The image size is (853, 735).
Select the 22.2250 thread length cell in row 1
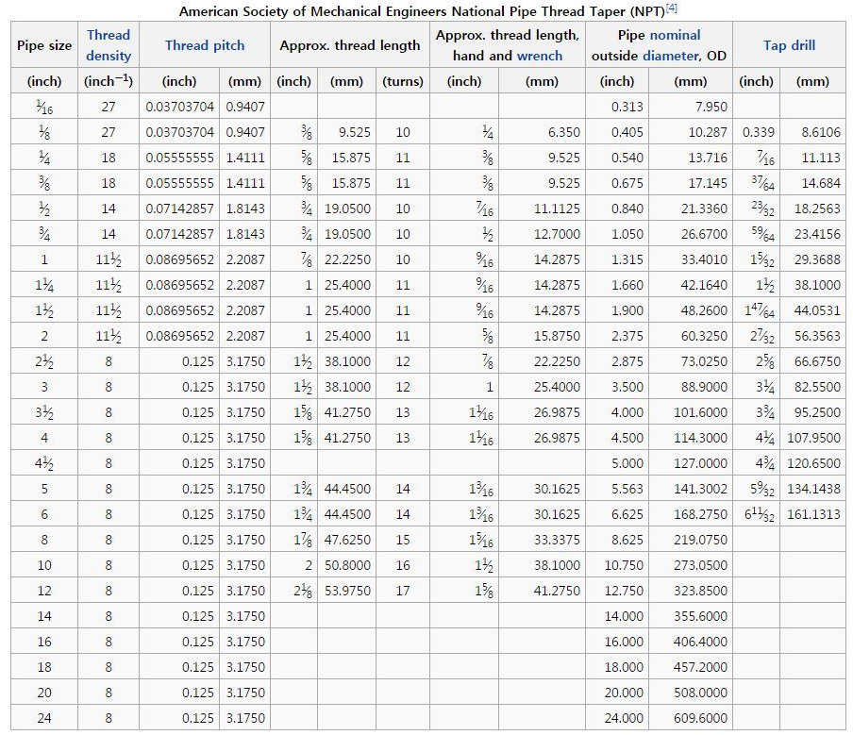click(346, 259)
